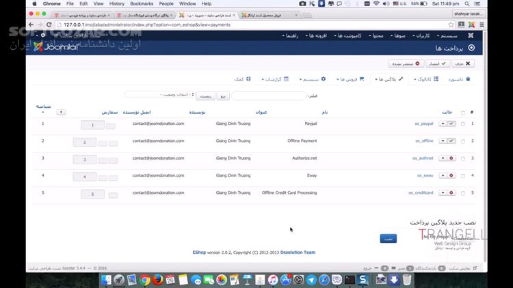Click the delete (X) toolbar button
The width and height of the screenshot is (513, 288).
(463, 63)
